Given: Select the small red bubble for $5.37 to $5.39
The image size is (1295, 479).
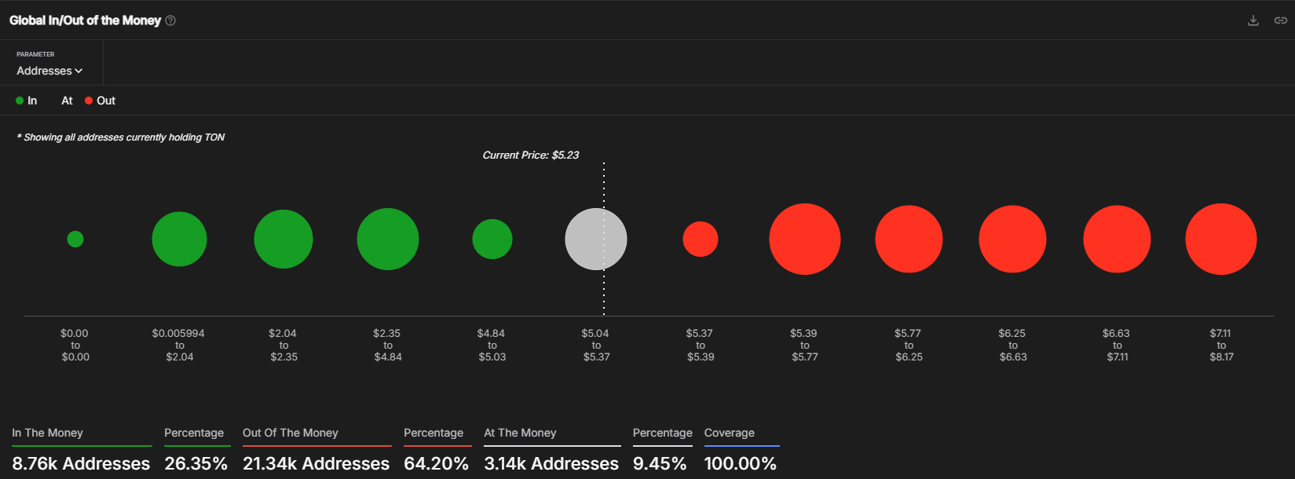Looking at the screenshot, I should 701,239.
